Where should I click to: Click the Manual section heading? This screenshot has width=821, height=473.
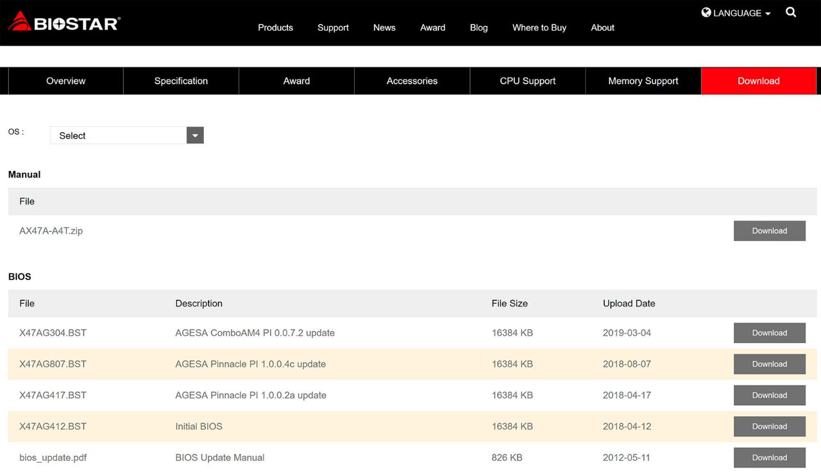(x=24, y=174)
